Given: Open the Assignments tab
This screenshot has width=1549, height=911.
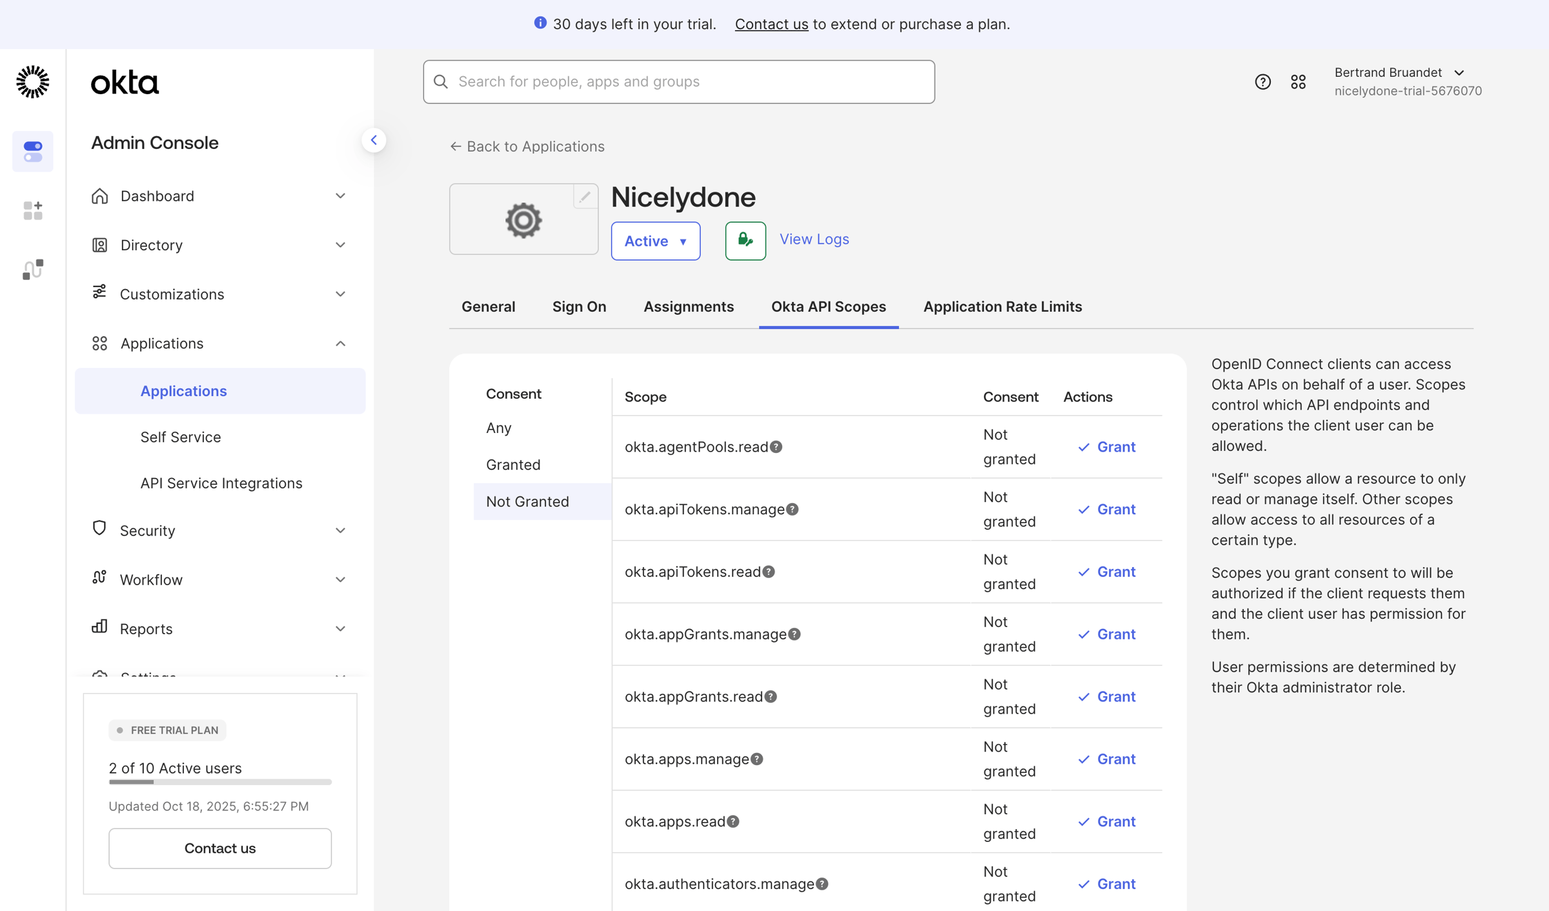Looking at the screenshot, I should point(689,306).
